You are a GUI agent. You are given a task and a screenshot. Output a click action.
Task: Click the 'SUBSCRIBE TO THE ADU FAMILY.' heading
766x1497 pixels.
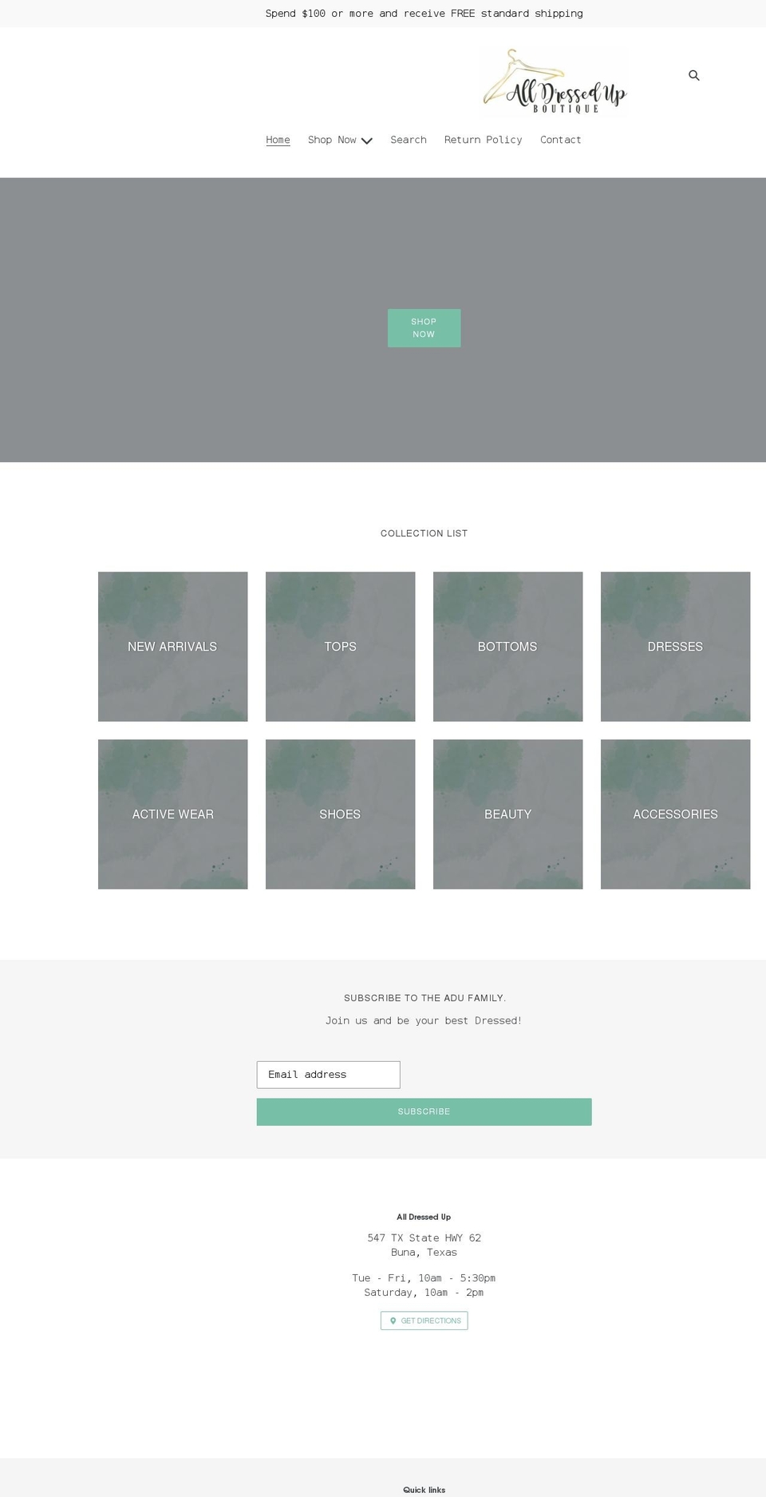click(424, 998)
